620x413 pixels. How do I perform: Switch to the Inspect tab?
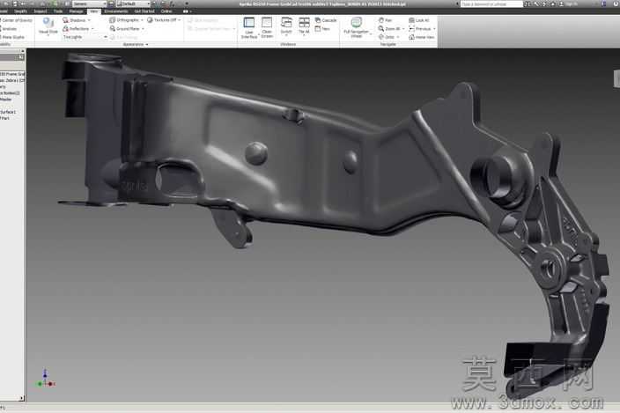pyautogui.click(x=41, y=11)
